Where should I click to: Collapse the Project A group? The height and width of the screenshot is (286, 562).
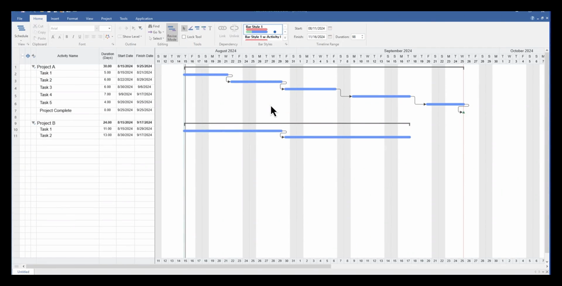click(33, 67)
